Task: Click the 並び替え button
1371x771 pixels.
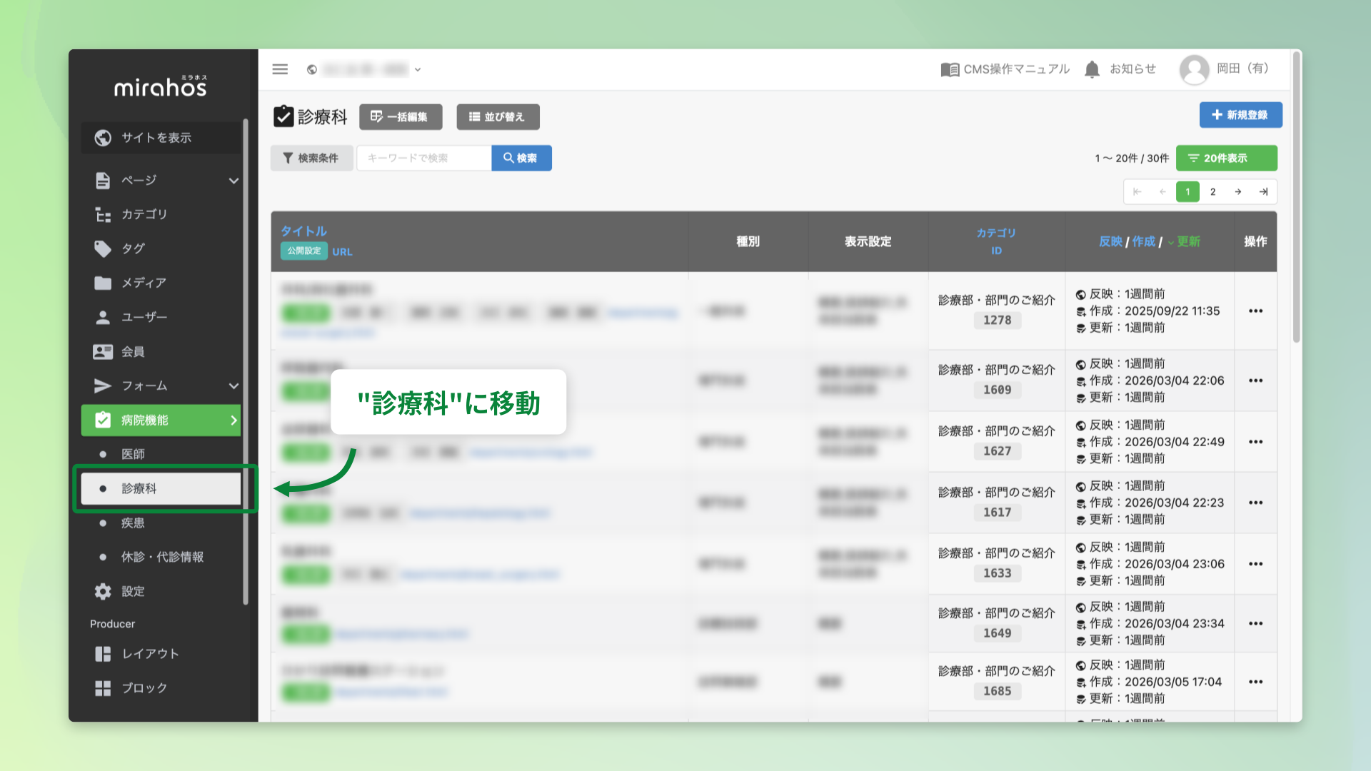Action: (x=498, y=117)
